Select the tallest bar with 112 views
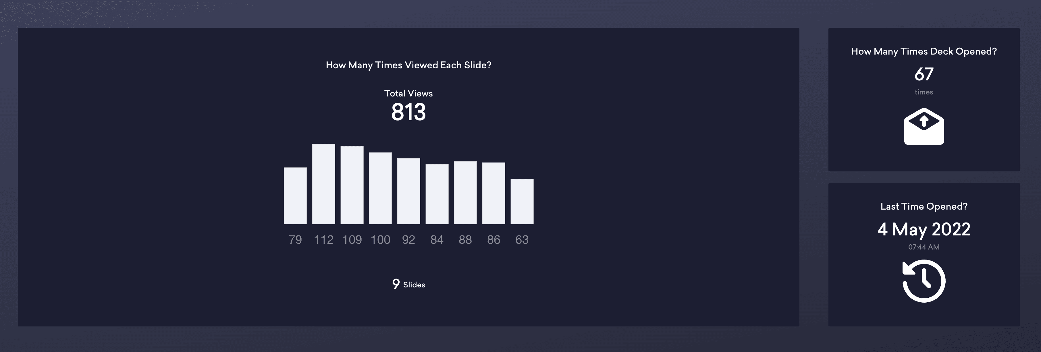1041x352 pixels. (x=324, y=184)
